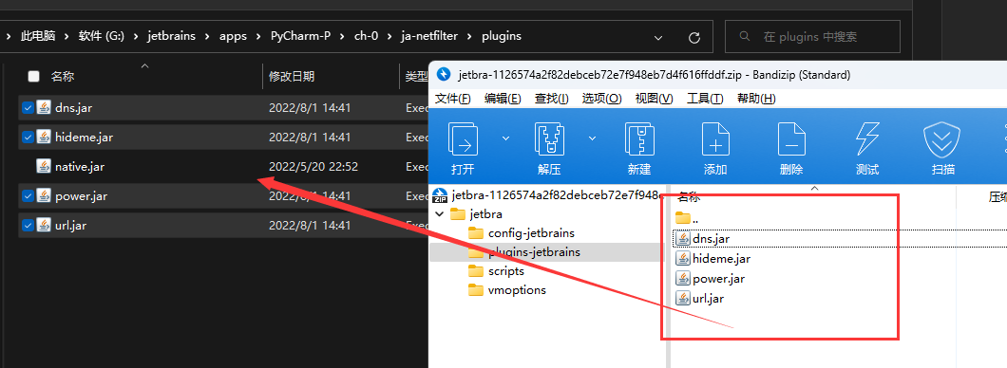The image size is (1007, 368).
Task: Click the power.jar file icon in Bandizip list
Action: pos(682,279)
